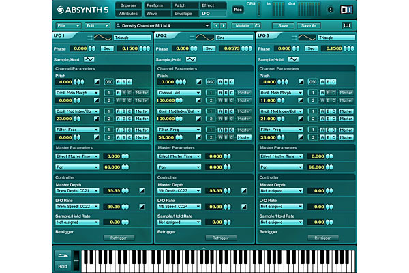This screenshot has width=409, height=273.
Task: Open the LFO 1 header menu lines icon
Action: point(90,38)
